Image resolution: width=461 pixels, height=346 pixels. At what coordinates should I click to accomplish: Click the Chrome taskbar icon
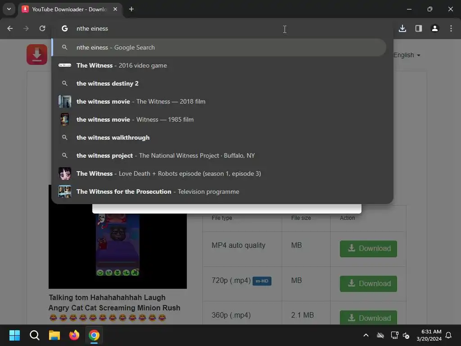[94, 335]
